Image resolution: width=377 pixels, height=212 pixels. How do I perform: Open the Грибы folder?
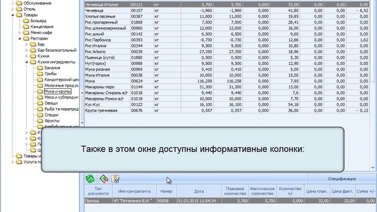click(51, 74)
